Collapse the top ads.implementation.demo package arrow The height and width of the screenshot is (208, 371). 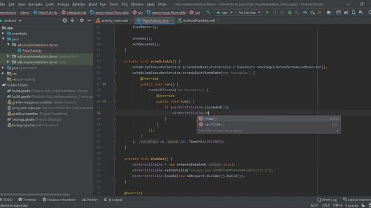coord(8,45)
